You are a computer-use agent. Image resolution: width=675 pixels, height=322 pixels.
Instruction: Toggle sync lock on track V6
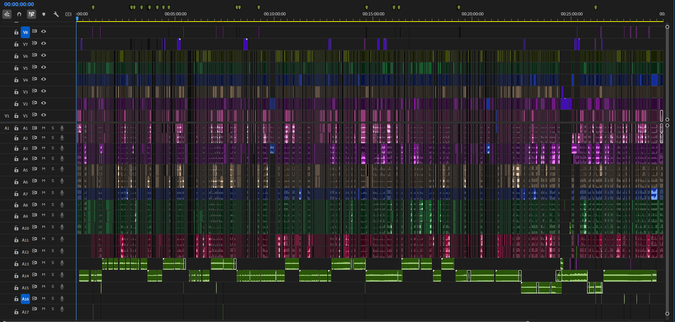(35, 56)
